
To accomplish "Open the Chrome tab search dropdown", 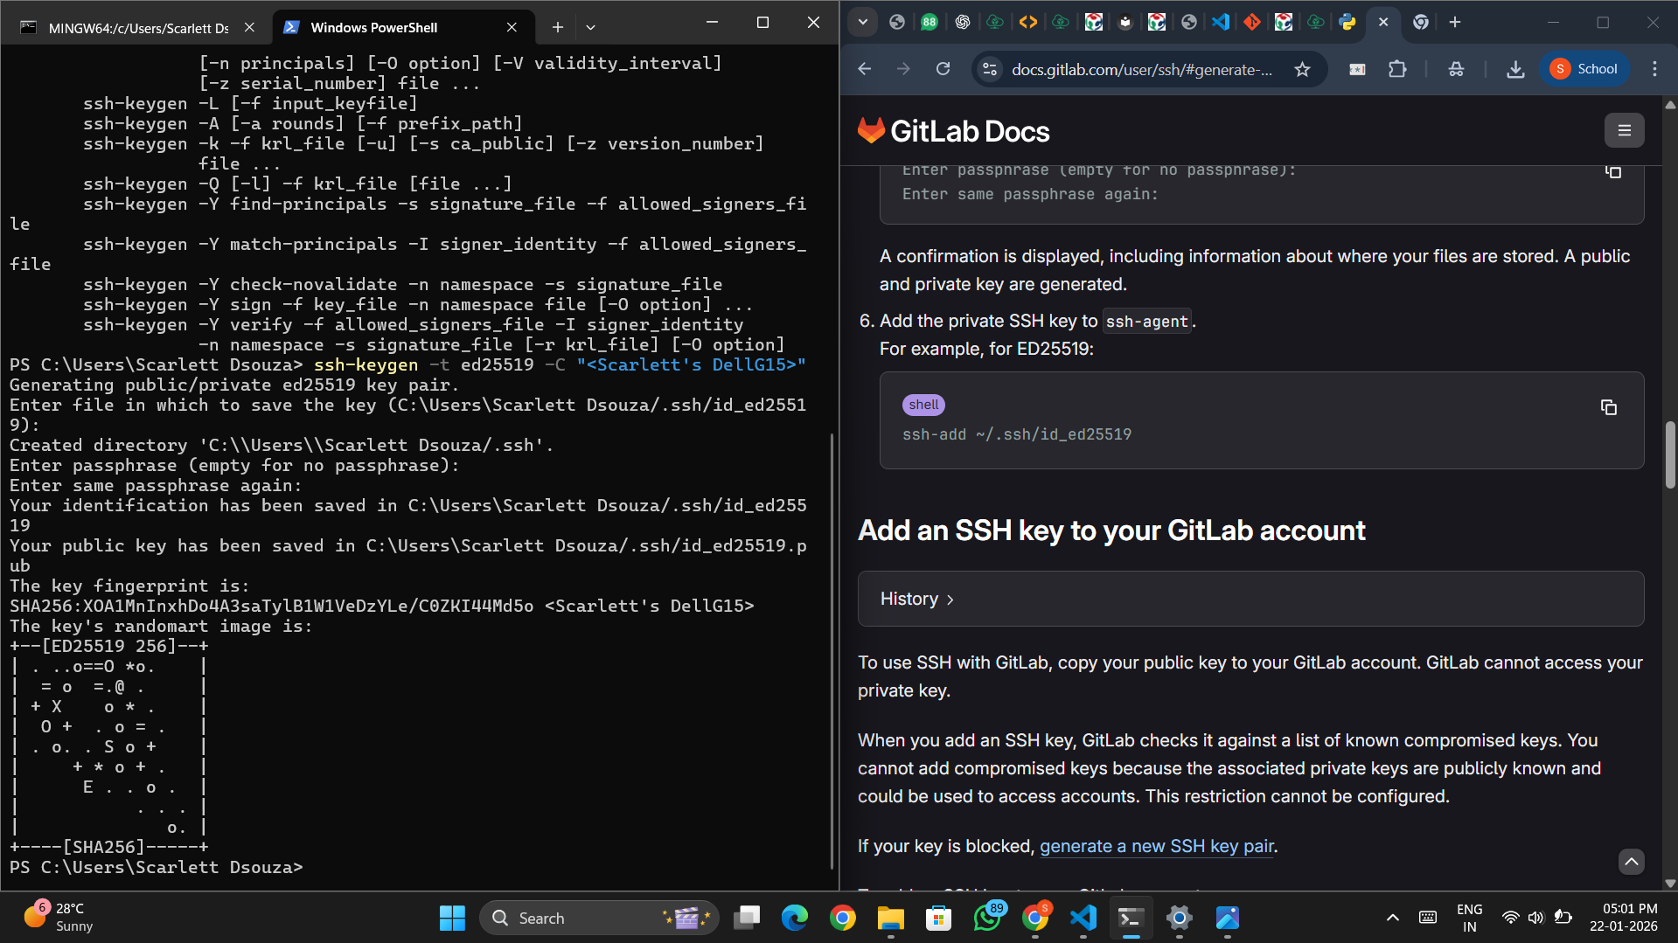I will click(863, 23).
